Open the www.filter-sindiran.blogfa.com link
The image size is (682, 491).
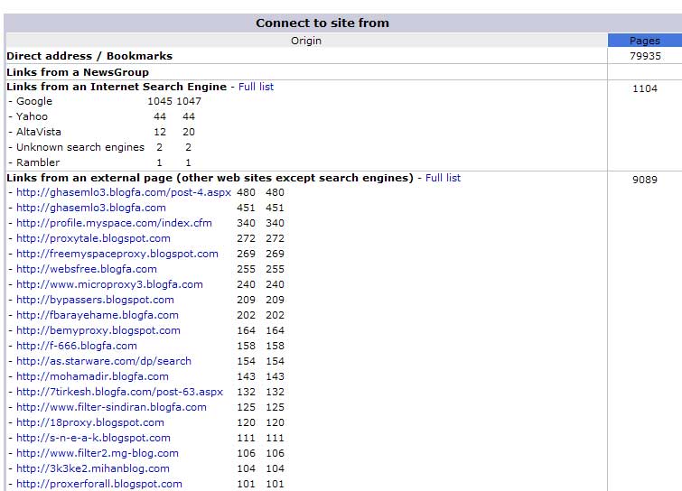point(111,407)
